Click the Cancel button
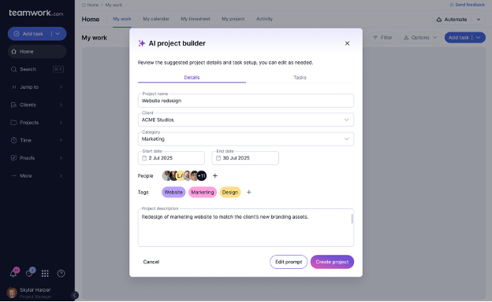 coord(151,262)
